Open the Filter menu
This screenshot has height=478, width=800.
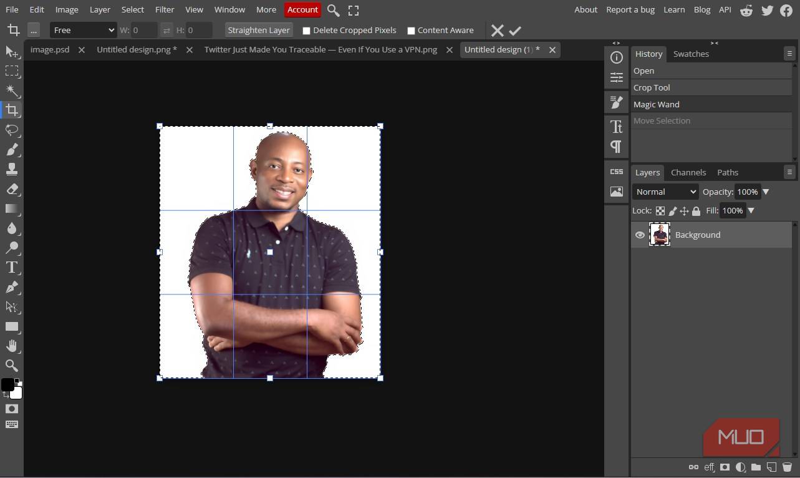(x=165, y=9)
